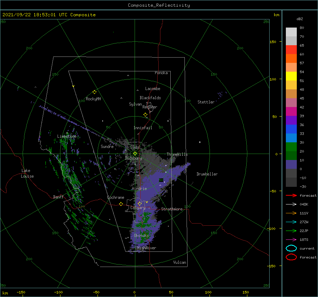The image size is (318, 297).
Task: Click the white asterisk marker east of Innisfail
Action: click(168, 121)
